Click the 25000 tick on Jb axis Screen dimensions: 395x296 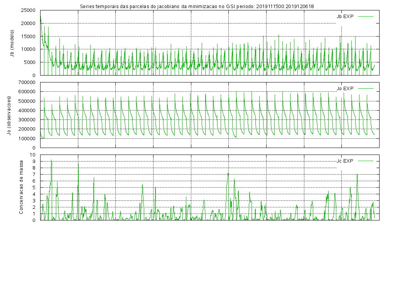coord(27,10)
